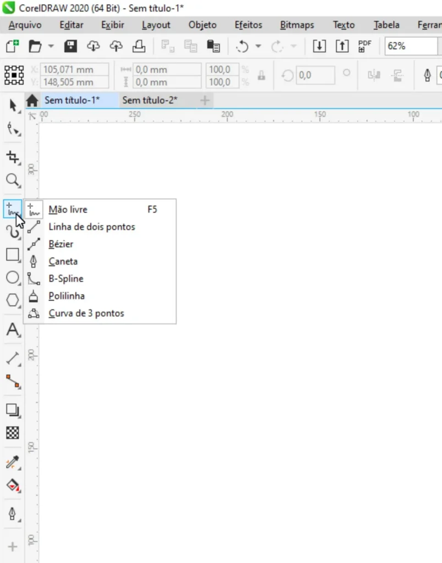Viewport: 442px width, 563px height.
Task: Open the Objeto menu
Action: tap(202, 25)
